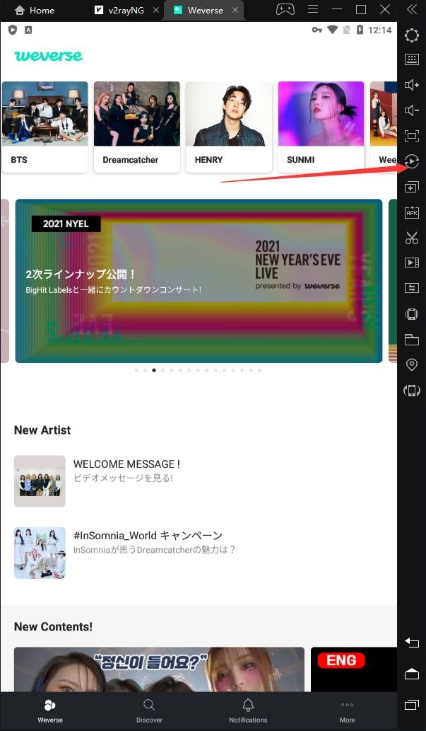Screen dimensions: 426x731
Task: Select the first carousel page dot
Action: point(136,370)
